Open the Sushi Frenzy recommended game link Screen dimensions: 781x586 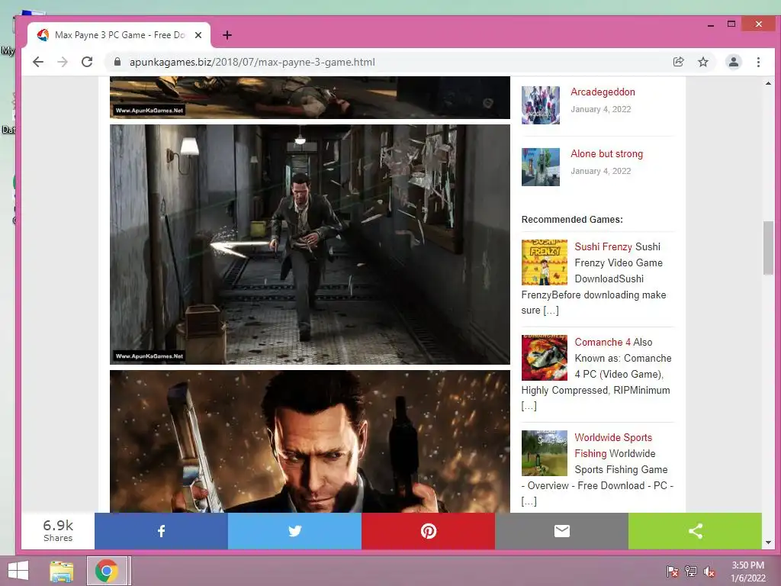[603, 246]
